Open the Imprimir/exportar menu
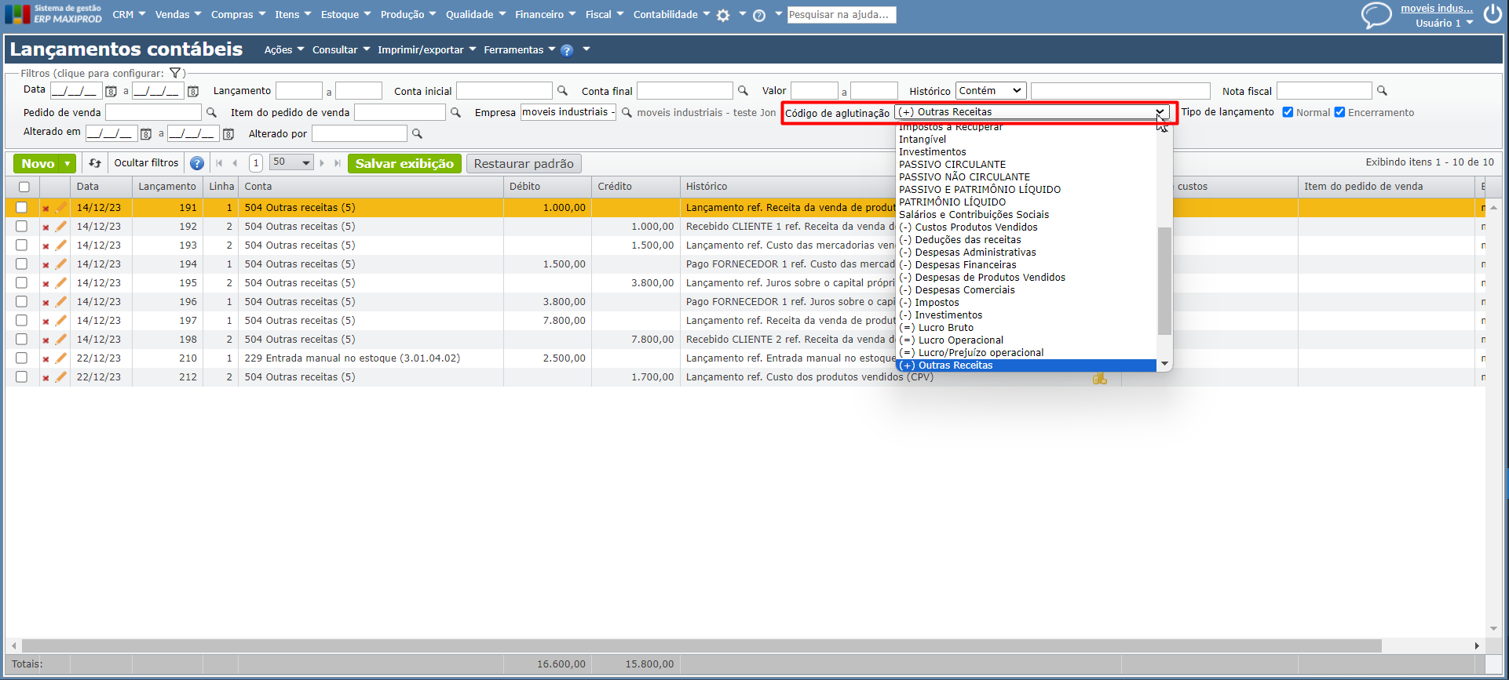This screenshot has height=680, width=1509. pos(426,49)
